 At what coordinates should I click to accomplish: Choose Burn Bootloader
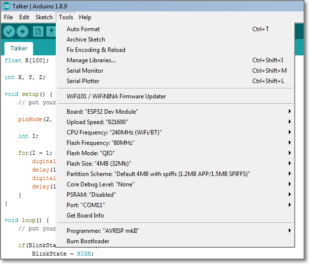click(175, 241)
